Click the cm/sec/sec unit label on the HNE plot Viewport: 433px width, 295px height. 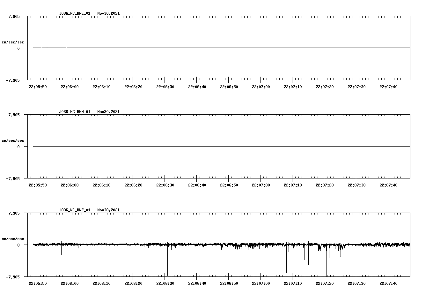(13, 42)
